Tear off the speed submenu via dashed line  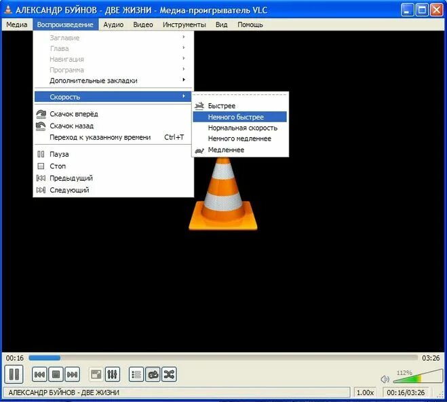(x=239, y=95)
